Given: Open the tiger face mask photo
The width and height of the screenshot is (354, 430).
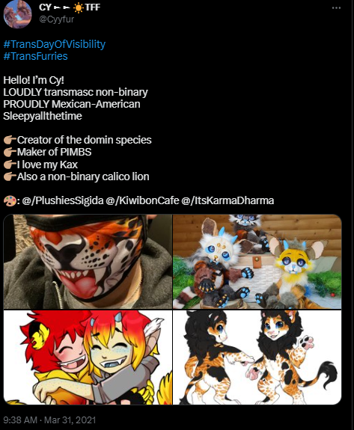Looking at the screenshot, I should (88, 262).
